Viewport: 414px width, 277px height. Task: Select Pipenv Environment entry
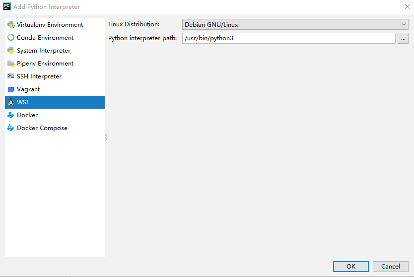[x=55, y=64]
